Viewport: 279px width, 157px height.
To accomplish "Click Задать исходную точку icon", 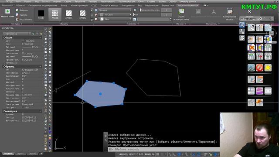I will pos(181,12).
